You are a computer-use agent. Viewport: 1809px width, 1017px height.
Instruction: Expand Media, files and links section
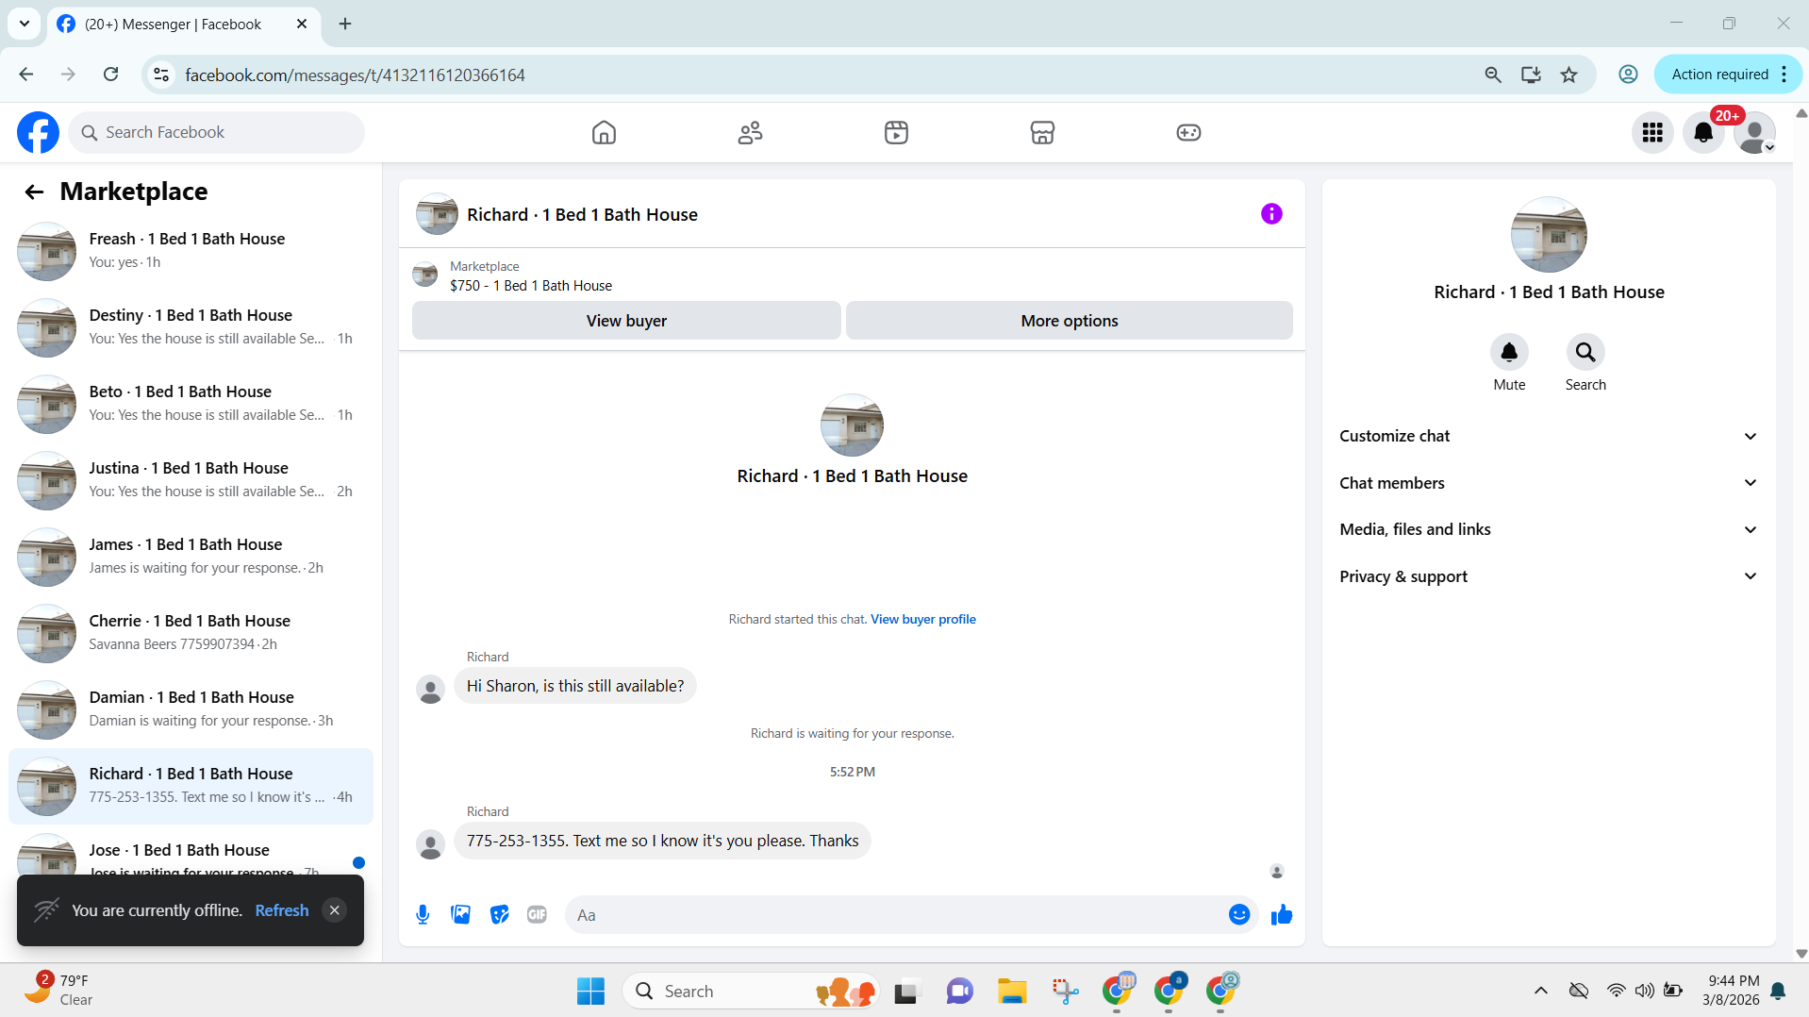[1549, 529]
